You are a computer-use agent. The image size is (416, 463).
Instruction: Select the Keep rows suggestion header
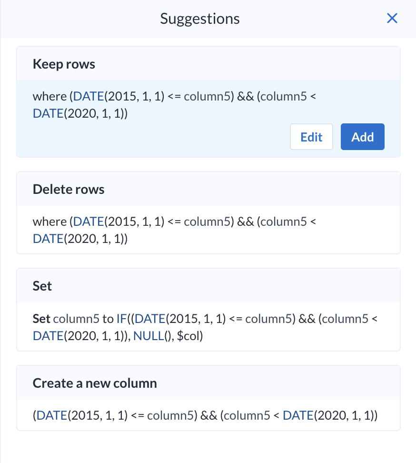click(64, 64)
